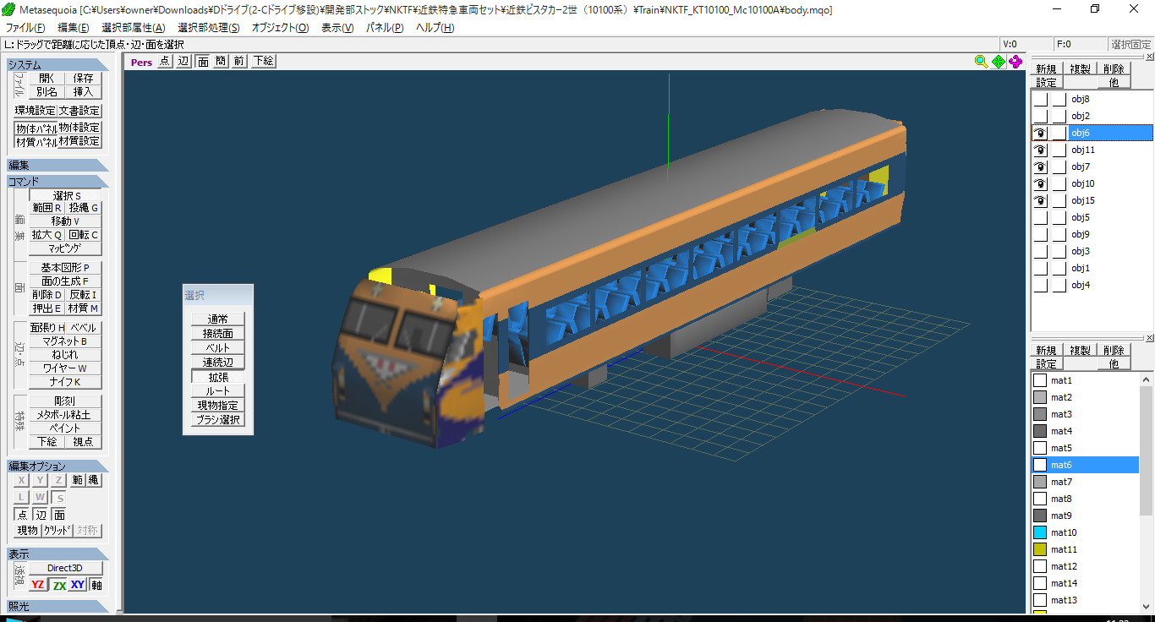Click 複製 in the material panel
1155x622 pixels.
[x=1080, y=350]
